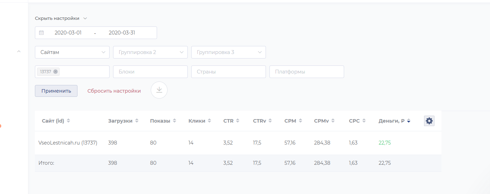Sort by CTR column arrows
This screenshot has height=194, width=490.
[238, 121]
